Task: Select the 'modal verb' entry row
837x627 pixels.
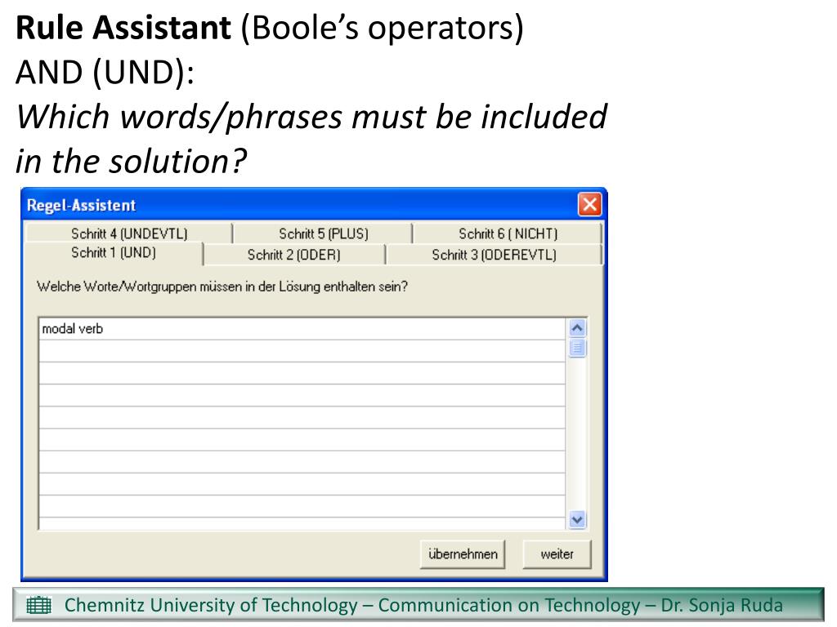Action: tap(301, 330)
